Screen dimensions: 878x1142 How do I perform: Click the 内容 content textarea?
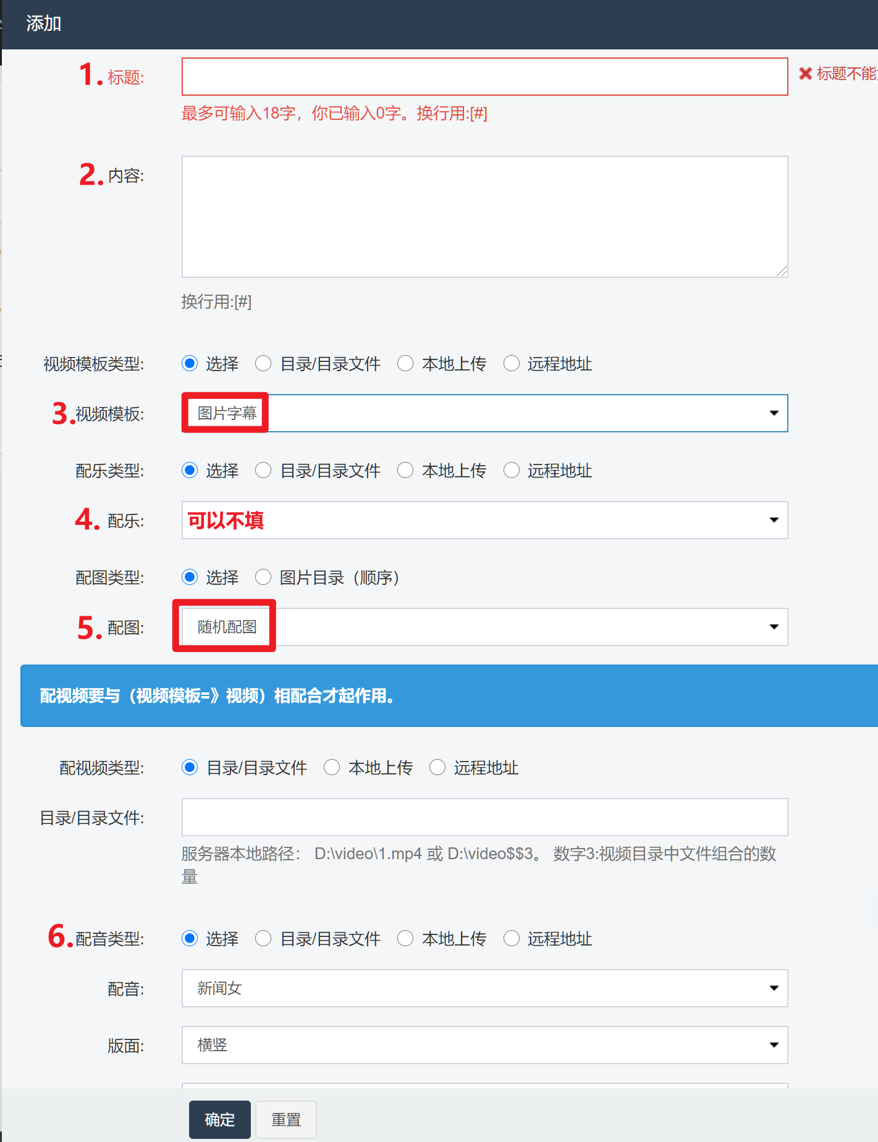pyautogui.click(x=484, y=217)
